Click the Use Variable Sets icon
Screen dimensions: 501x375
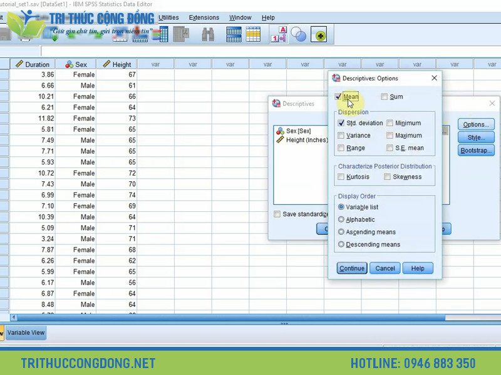click(299, 34)
